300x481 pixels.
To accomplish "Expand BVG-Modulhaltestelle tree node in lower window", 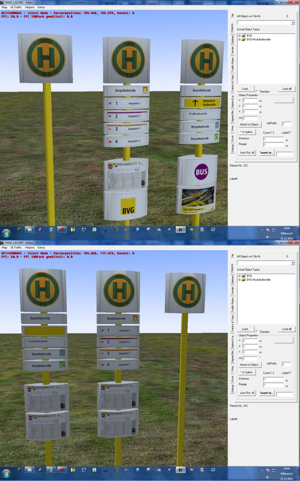I will pyautogui.click(x=239, y=280).
